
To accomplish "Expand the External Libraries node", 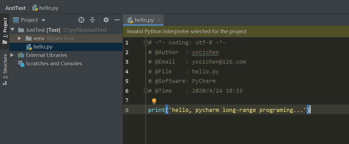I will coord(12,55).
